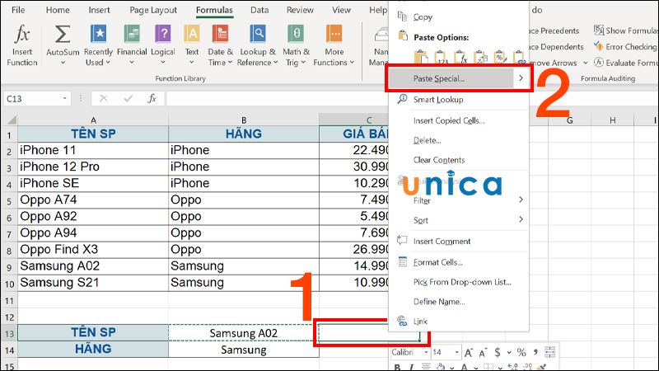Open the Calibri font name dropdown
Screen dimensions: 659x371
click(x=426, y=352)
